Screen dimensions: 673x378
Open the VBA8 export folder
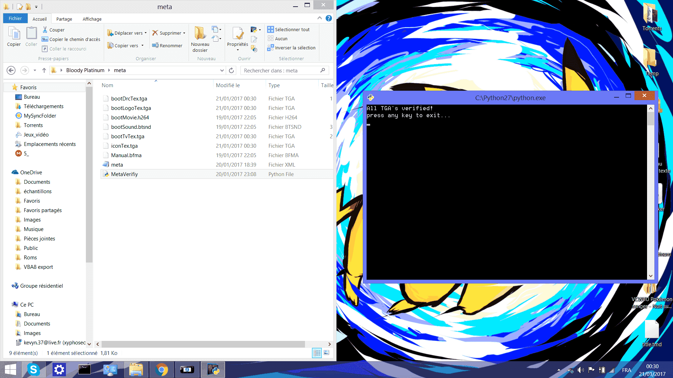point(38,267)
